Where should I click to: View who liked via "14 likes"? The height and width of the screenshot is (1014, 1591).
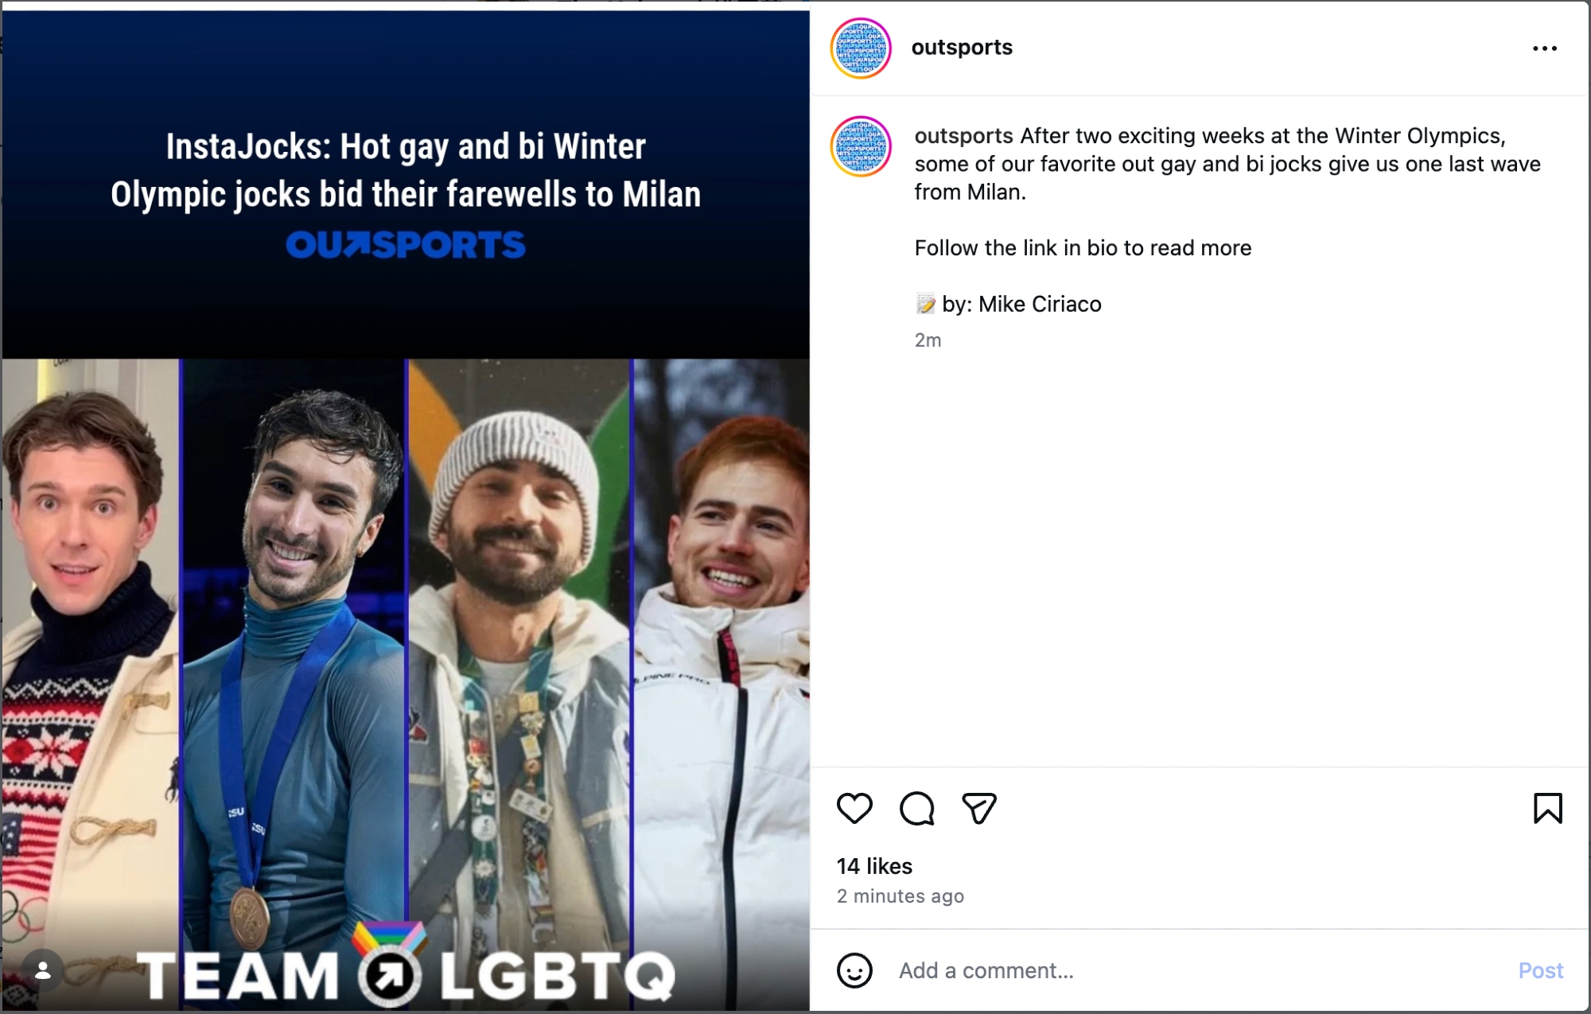pyautogui.click(x=874, y=866)
